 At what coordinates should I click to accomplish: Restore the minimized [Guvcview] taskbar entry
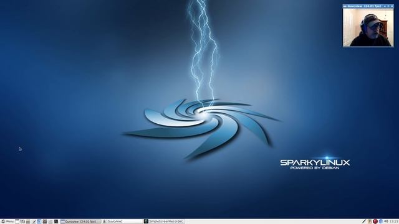(x=122, y=222)
